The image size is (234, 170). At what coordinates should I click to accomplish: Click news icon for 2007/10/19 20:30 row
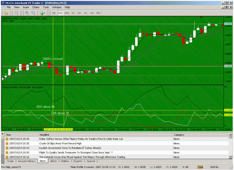pos(7,152)
